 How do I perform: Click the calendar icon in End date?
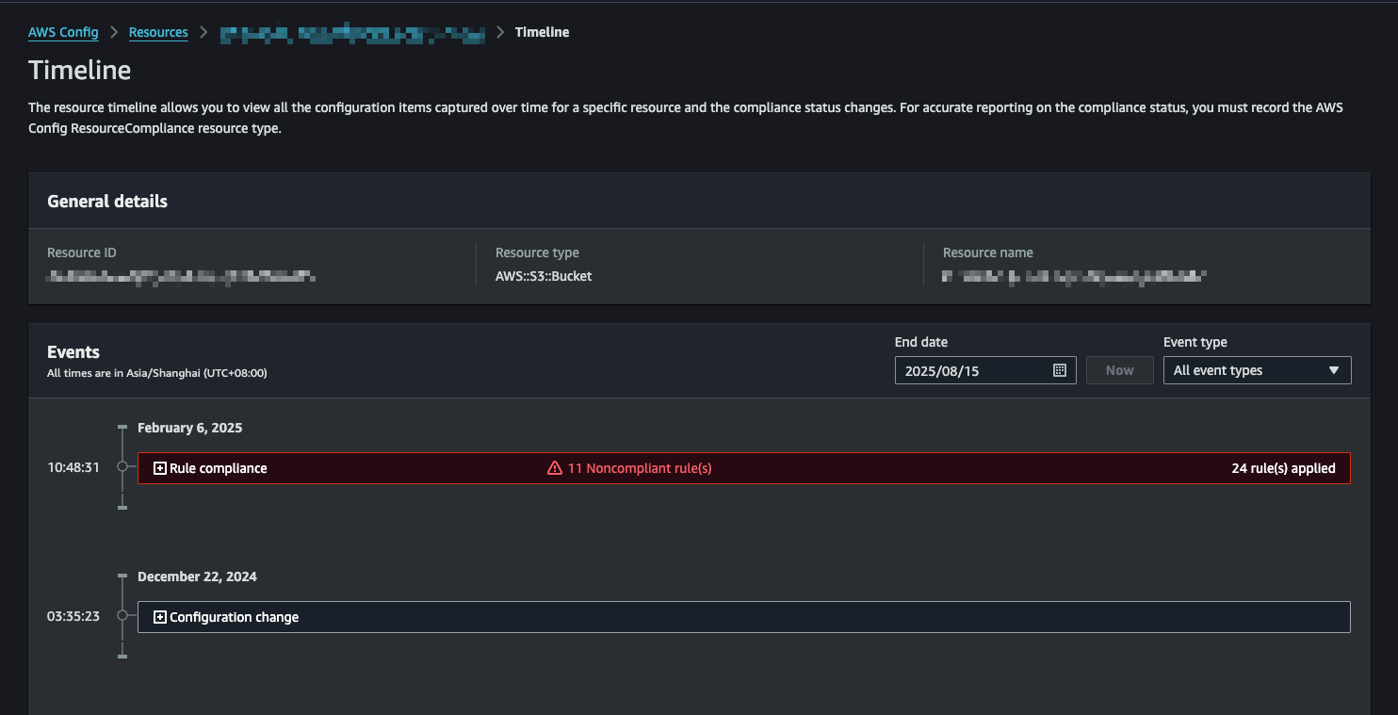[x=1059, y=370]
